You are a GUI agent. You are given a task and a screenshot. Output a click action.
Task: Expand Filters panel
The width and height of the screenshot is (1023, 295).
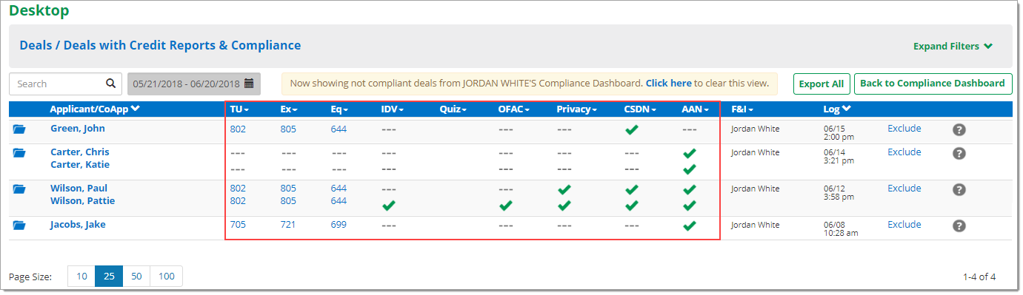(x=953, y=46)
